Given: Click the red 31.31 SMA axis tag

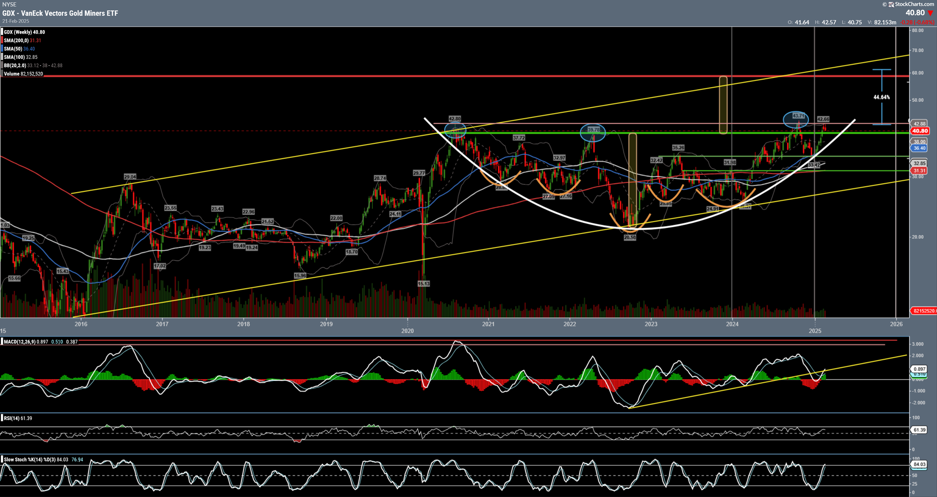Looking at the screenshot, I should pos(919,171).
